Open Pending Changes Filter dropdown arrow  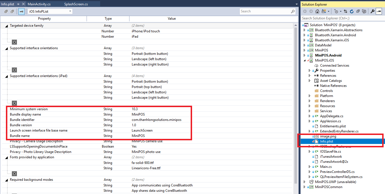click(x=341, y=11)
